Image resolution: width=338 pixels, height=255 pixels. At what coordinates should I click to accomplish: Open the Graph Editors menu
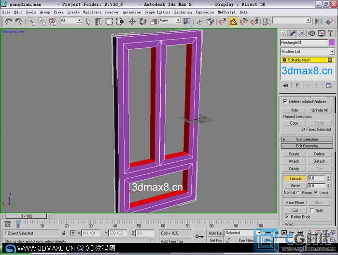click(x=157, y=12)
